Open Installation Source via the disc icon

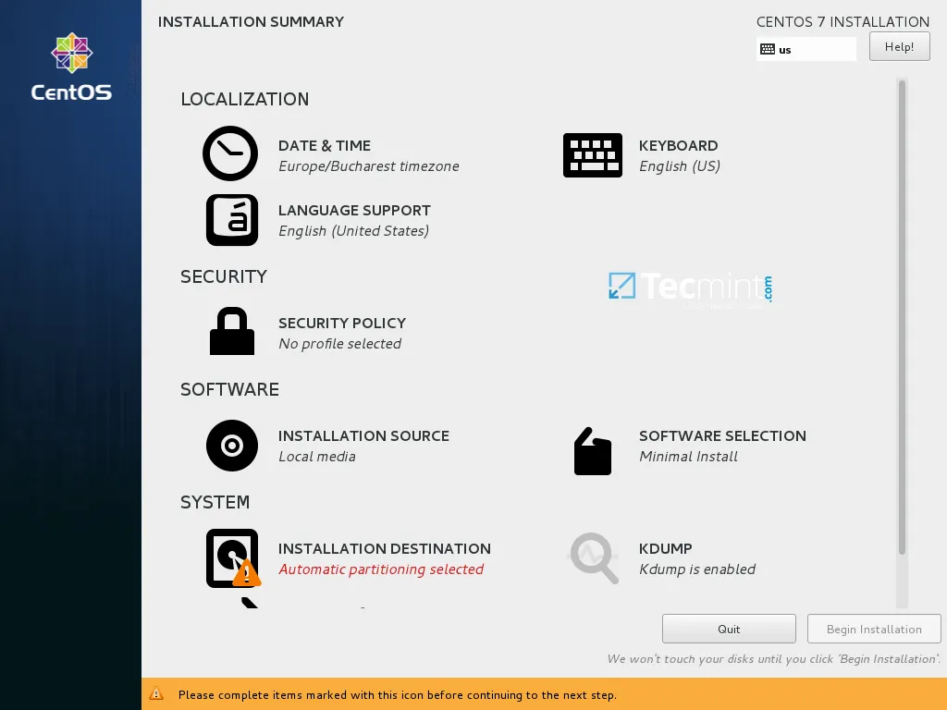[x=231, y=446]
